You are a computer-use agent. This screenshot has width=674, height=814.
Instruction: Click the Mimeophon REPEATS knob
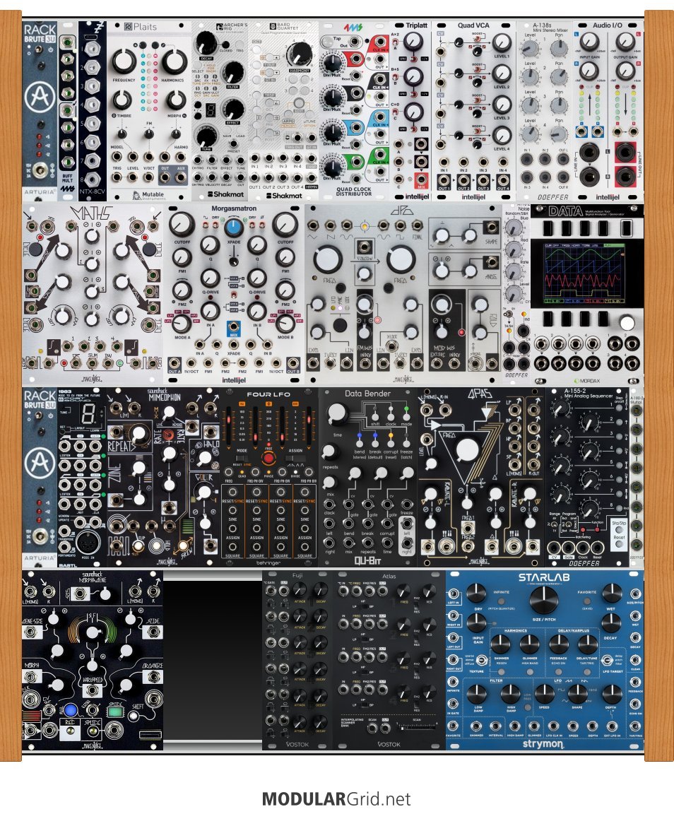[x=138, y=433]
